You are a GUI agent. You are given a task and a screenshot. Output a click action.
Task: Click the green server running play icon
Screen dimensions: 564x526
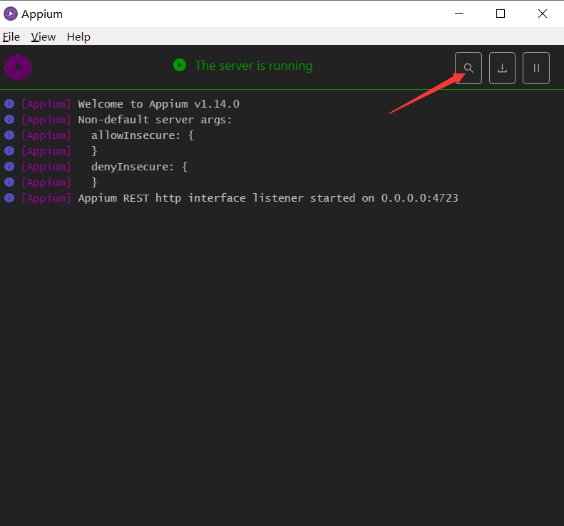180,65
